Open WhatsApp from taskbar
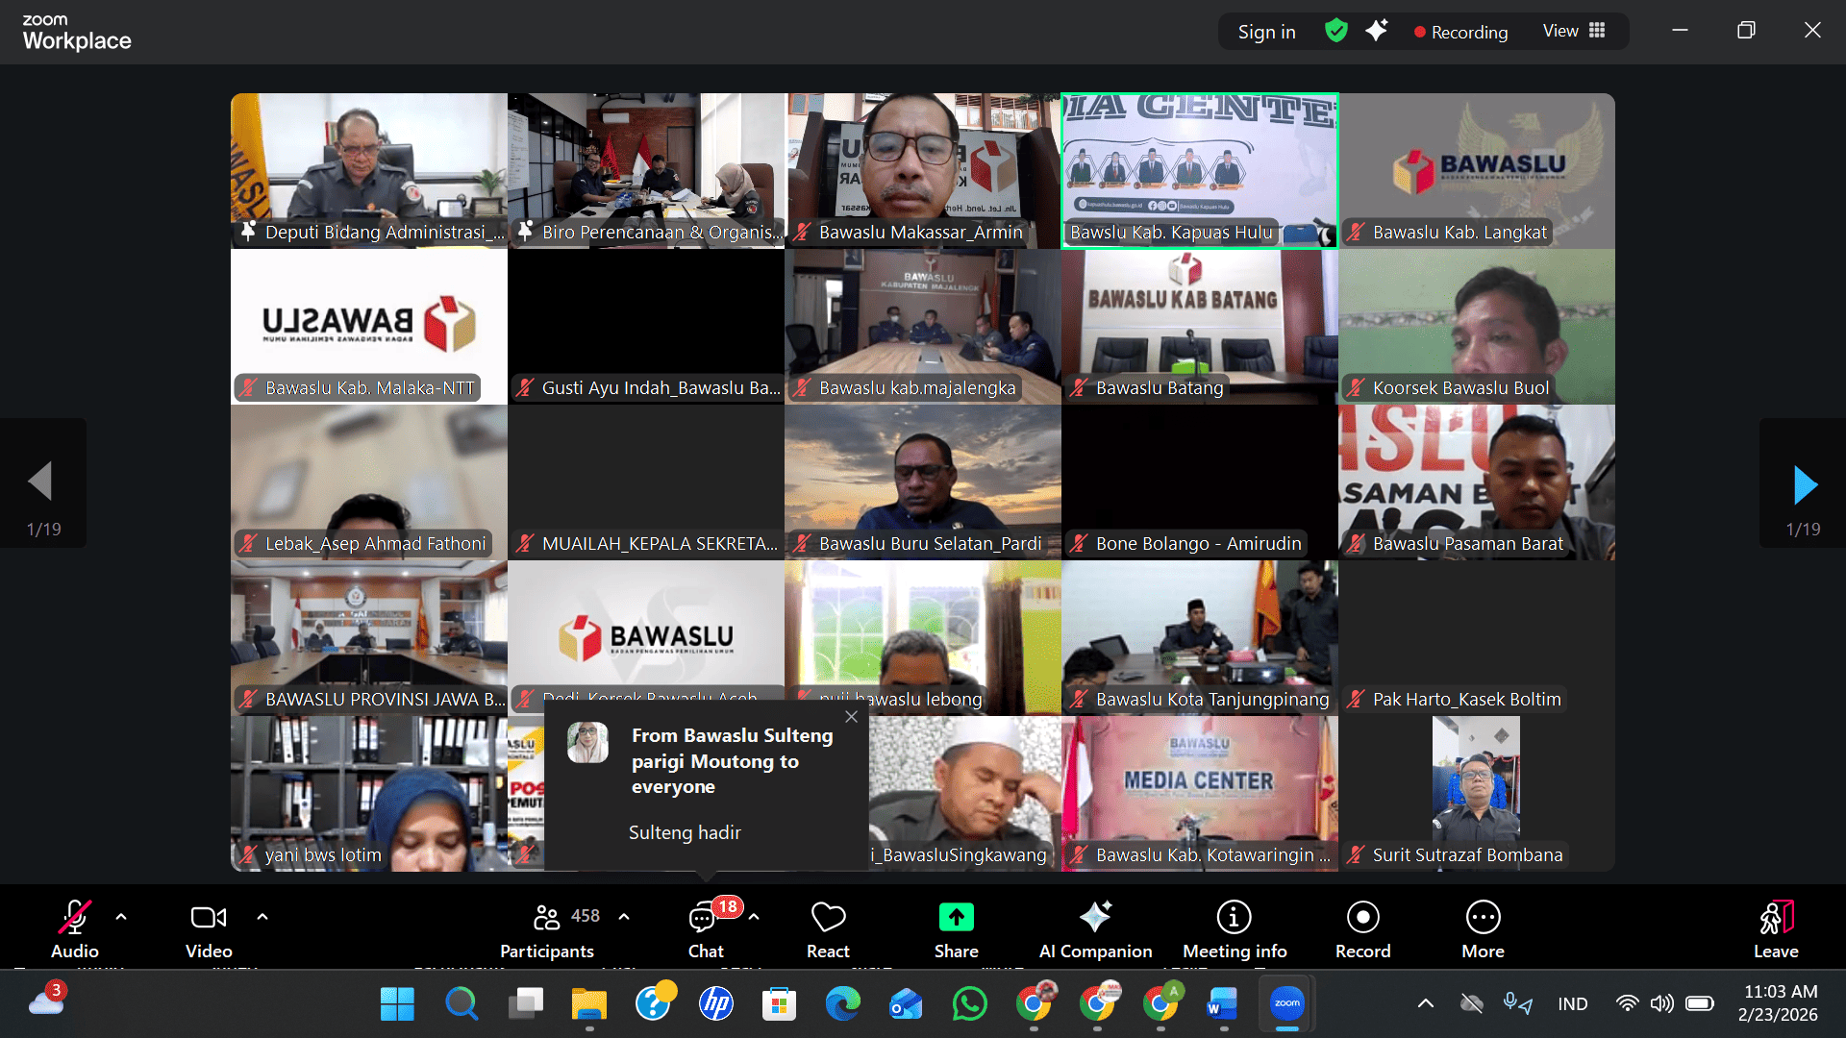The height and width of the screenshot is (1038, 1846). coord(969,1004)
